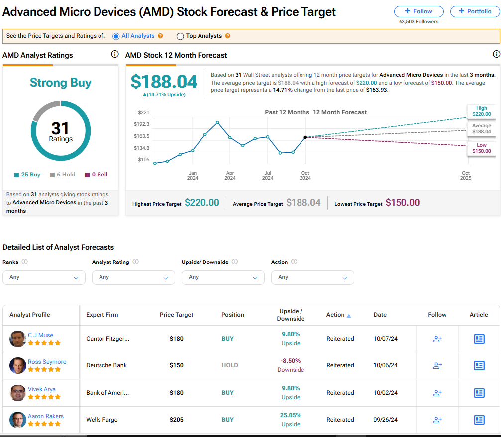The image size is (501, 437).
Task: Select the All Analysts radio button
Action: [x=116, y=36]
